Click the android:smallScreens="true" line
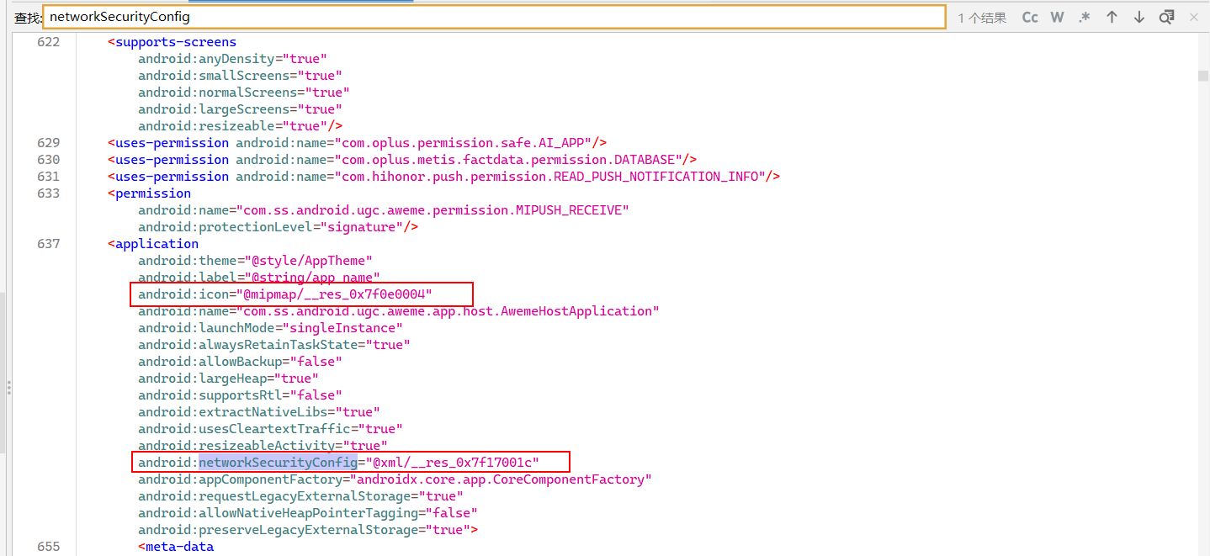Image resolution: width=1210 pixels, height=556 pixels. pos(241,76)
